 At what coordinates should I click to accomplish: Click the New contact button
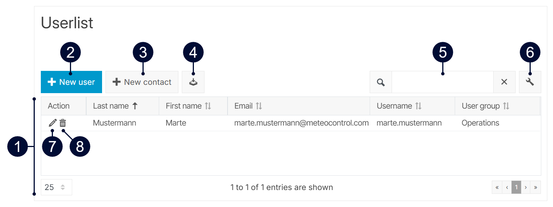point(142,82)
